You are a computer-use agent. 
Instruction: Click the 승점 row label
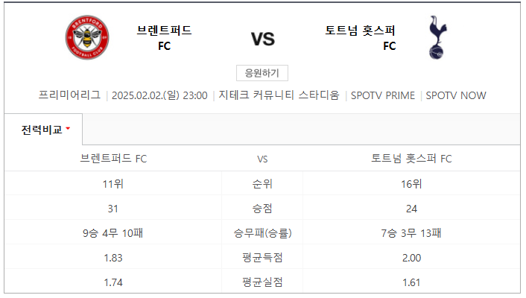[262, 209]
